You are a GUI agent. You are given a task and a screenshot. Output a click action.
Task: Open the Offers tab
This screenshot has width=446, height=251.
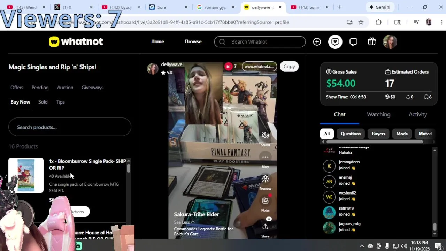17,88
